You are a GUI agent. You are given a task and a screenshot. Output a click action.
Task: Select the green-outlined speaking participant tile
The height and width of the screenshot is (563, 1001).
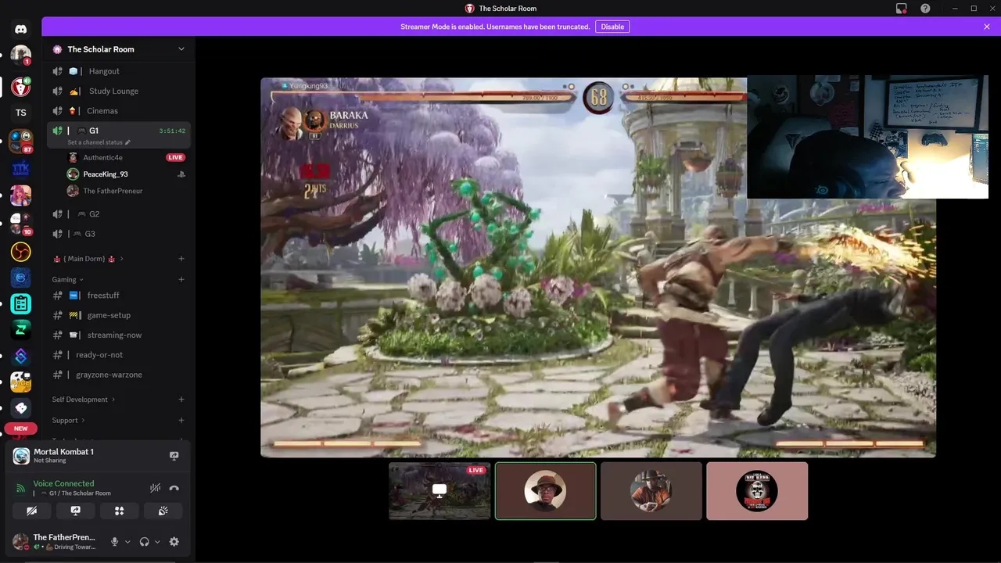click(x=545, y=491)
